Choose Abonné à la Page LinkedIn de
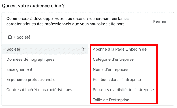Screen dimensions: 177x108 point(120,49)
